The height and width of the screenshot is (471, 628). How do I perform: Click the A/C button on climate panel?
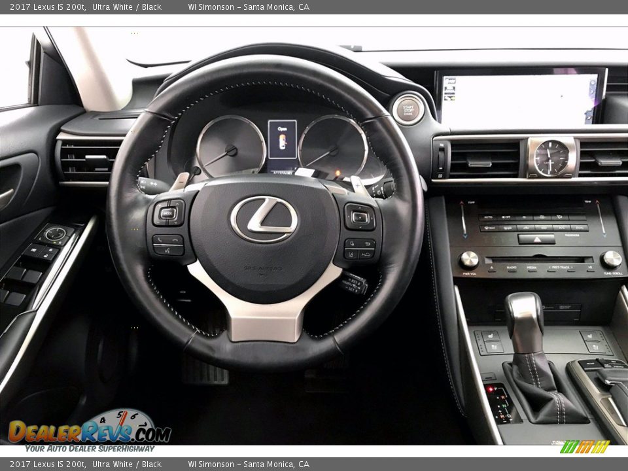pos(561,228)
